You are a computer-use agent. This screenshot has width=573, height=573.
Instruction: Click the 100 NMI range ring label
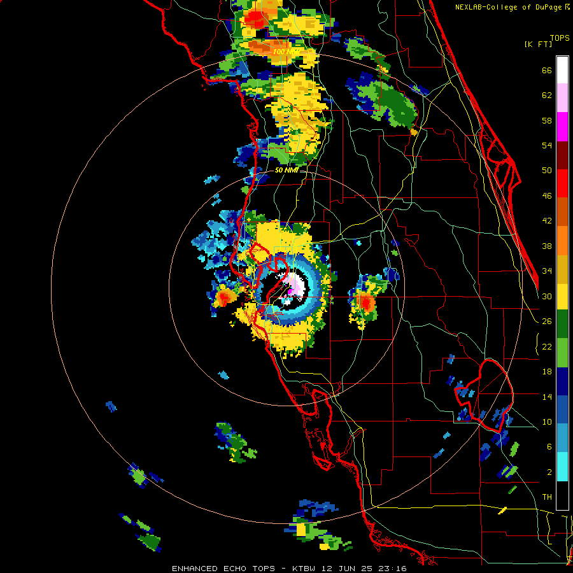tap(286, 52)
